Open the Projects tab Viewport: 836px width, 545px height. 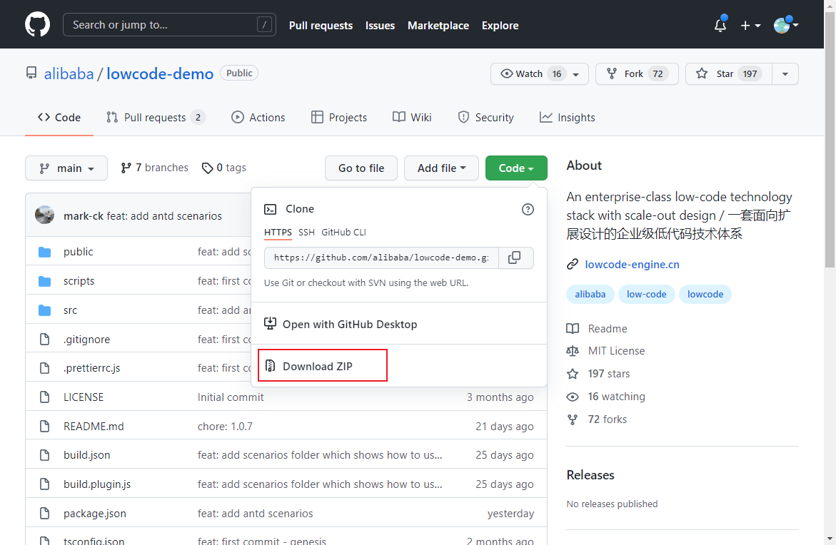coord(339,117)
